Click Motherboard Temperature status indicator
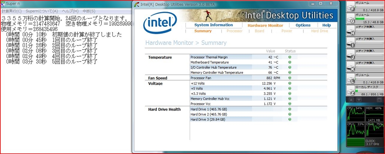Viewport: 385px width, 154px height. (290, 62)
